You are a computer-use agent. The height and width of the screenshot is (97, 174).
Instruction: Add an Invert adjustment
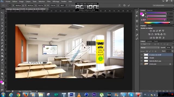[x=151, y=38]
